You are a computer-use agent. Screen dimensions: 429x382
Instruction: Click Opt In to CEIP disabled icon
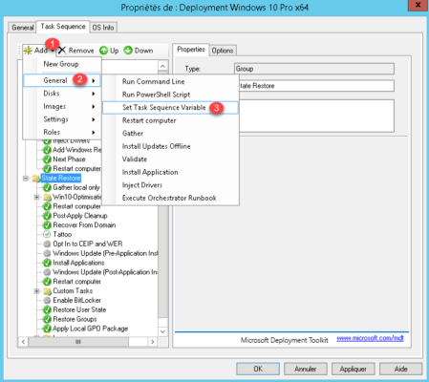[47, 244]
